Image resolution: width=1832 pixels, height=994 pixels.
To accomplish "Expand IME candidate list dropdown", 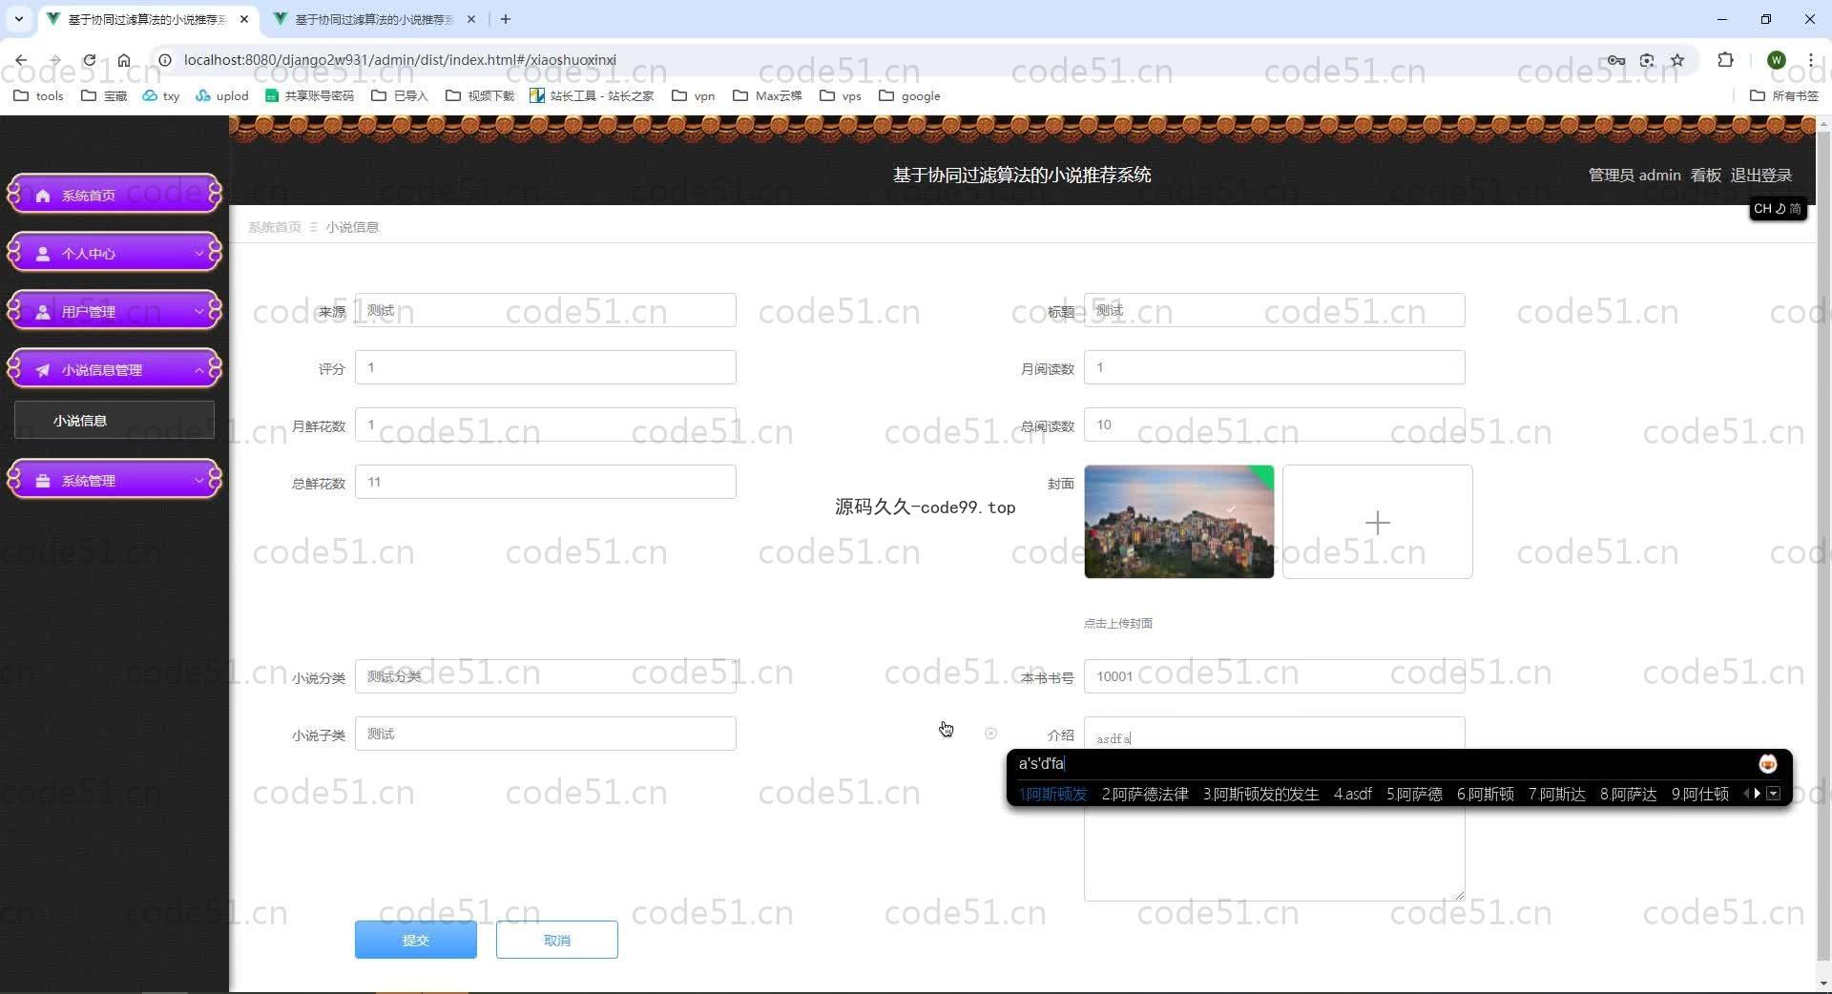I will click(1773, 794).
